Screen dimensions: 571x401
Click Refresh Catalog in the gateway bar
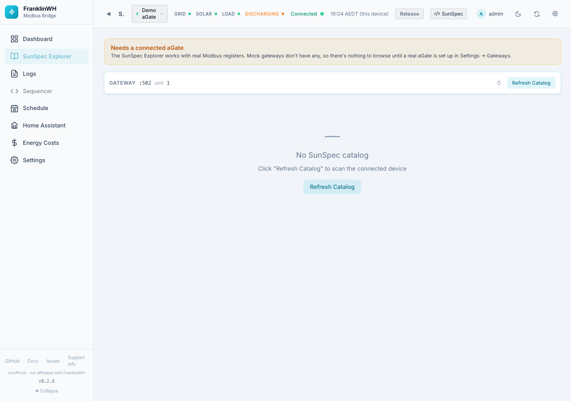[x=531, y=83]
